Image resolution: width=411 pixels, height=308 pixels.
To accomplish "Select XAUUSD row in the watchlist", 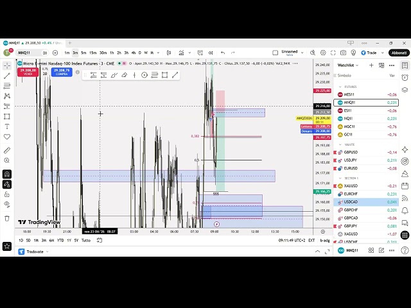I will pos(366,186).
